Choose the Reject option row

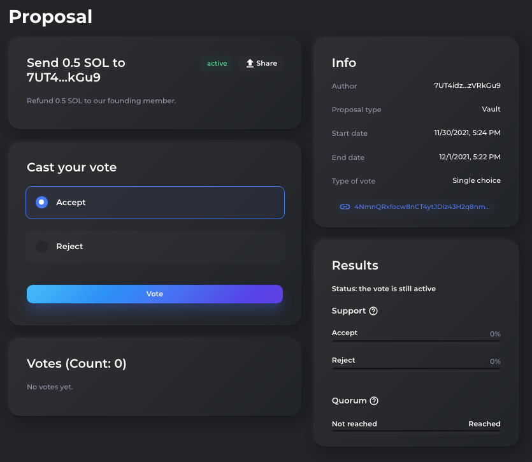(x=155, y=247)
